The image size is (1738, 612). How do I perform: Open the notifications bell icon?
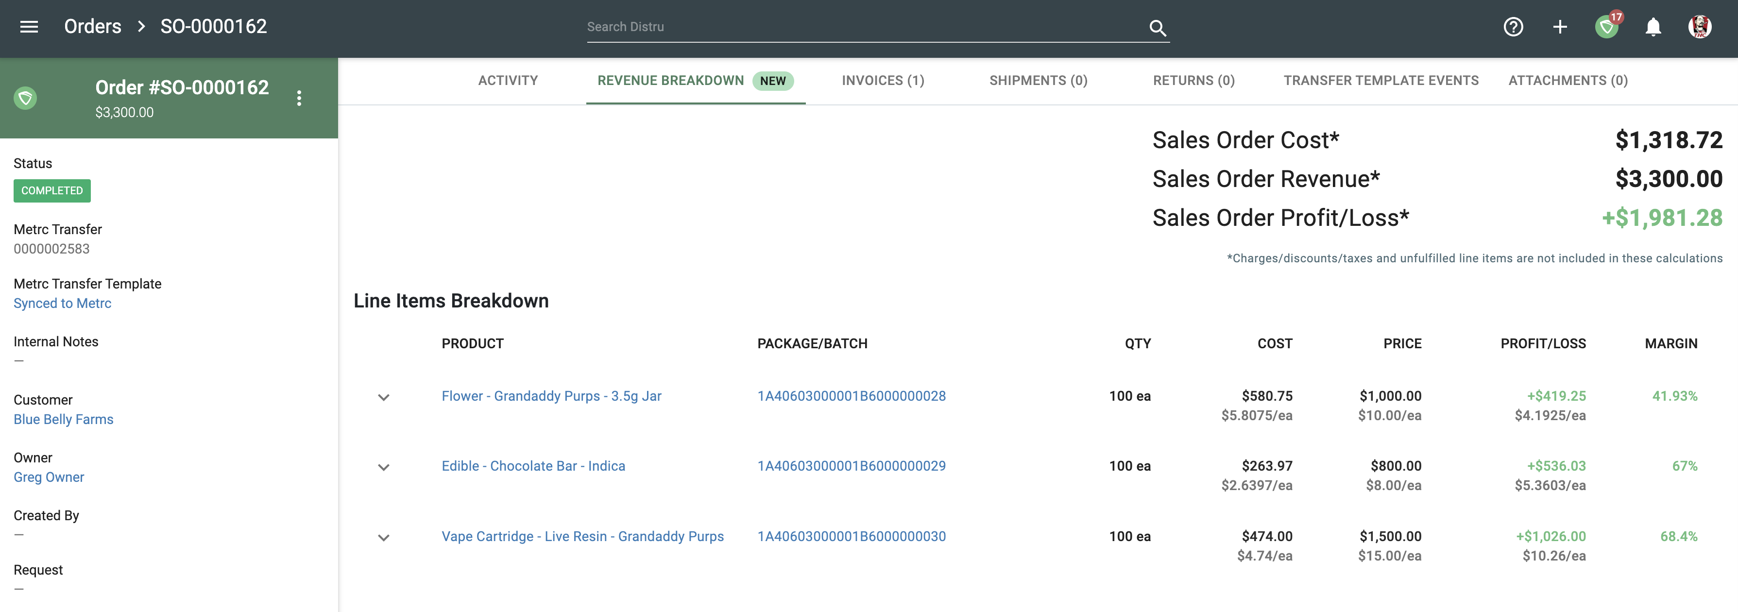pyautogui.click(x=1653, y=28)
